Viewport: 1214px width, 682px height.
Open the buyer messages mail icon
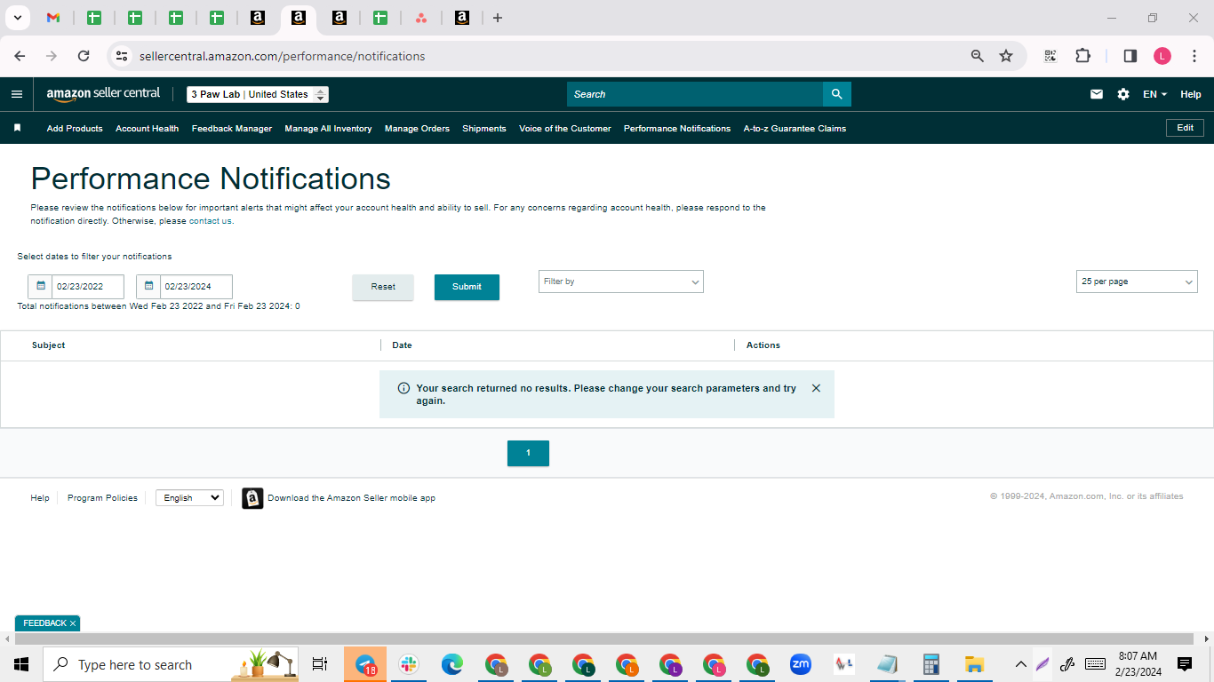1097,94
